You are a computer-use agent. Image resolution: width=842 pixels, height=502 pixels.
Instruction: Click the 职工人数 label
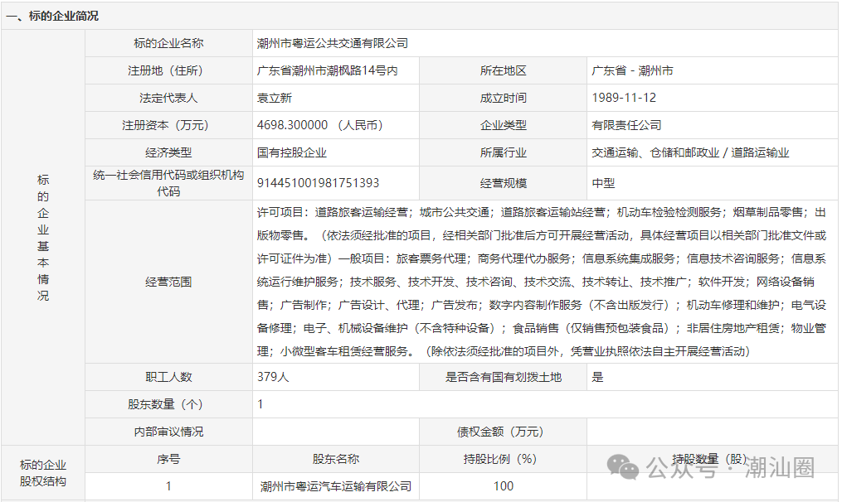click(168, 377)
